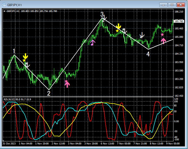188x149 pixels.
Task: Click the yellow star near wave 1 peak
Action: pyautogui.click(x=24, y=60)
